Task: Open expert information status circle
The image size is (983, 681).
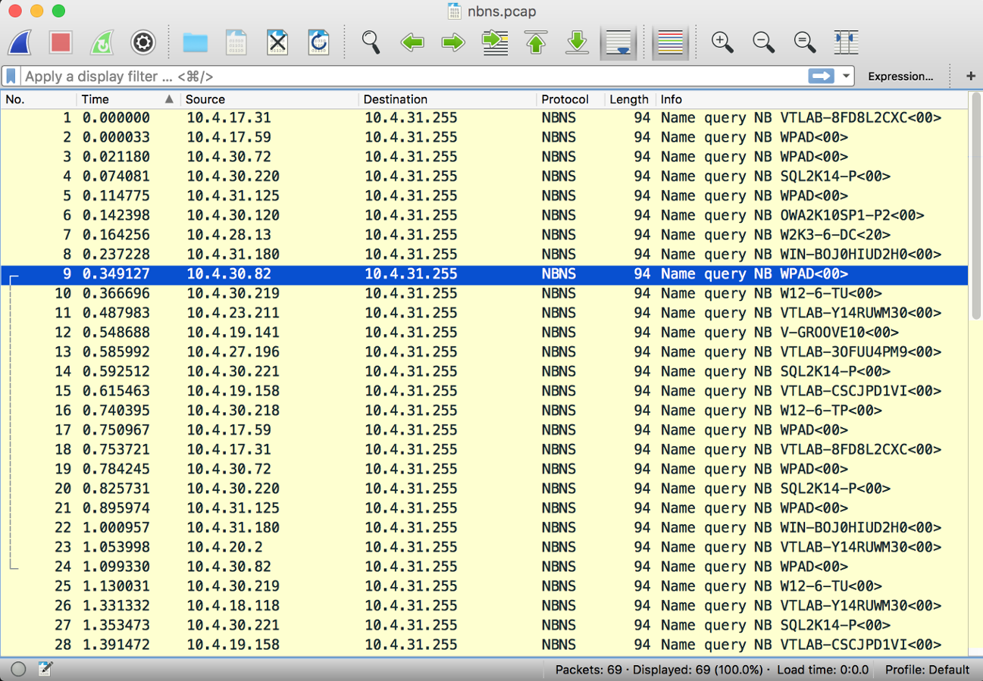Action: pos(18,669)
